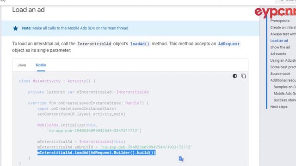
Task: Click the 'class MainActivity' code line
Action: point(57,81)
